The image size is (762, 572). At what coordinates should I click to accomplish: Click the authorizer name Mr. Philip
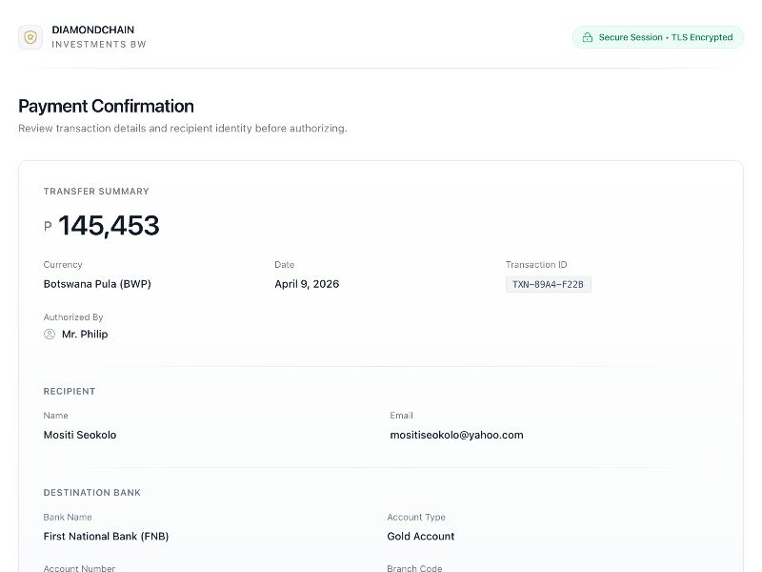pyautogui.click(x=85, y=335)
